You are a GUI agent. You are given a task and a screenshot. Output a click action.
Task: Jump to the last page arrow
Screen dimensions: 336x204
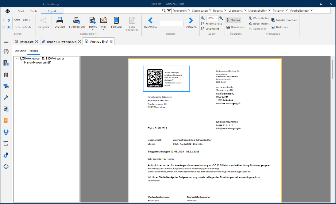[x=9, y=27]
